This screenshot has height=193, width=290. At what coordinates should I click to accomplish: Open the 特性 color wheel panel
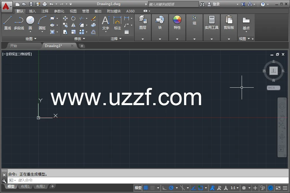[177, 23]
